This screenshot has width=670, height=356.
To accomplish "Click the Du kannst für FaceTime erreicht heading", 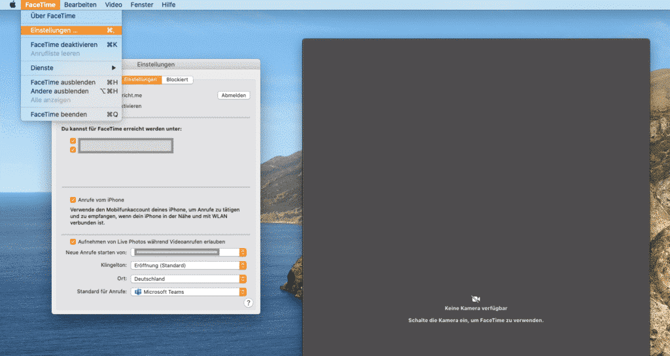I will 121,129.
